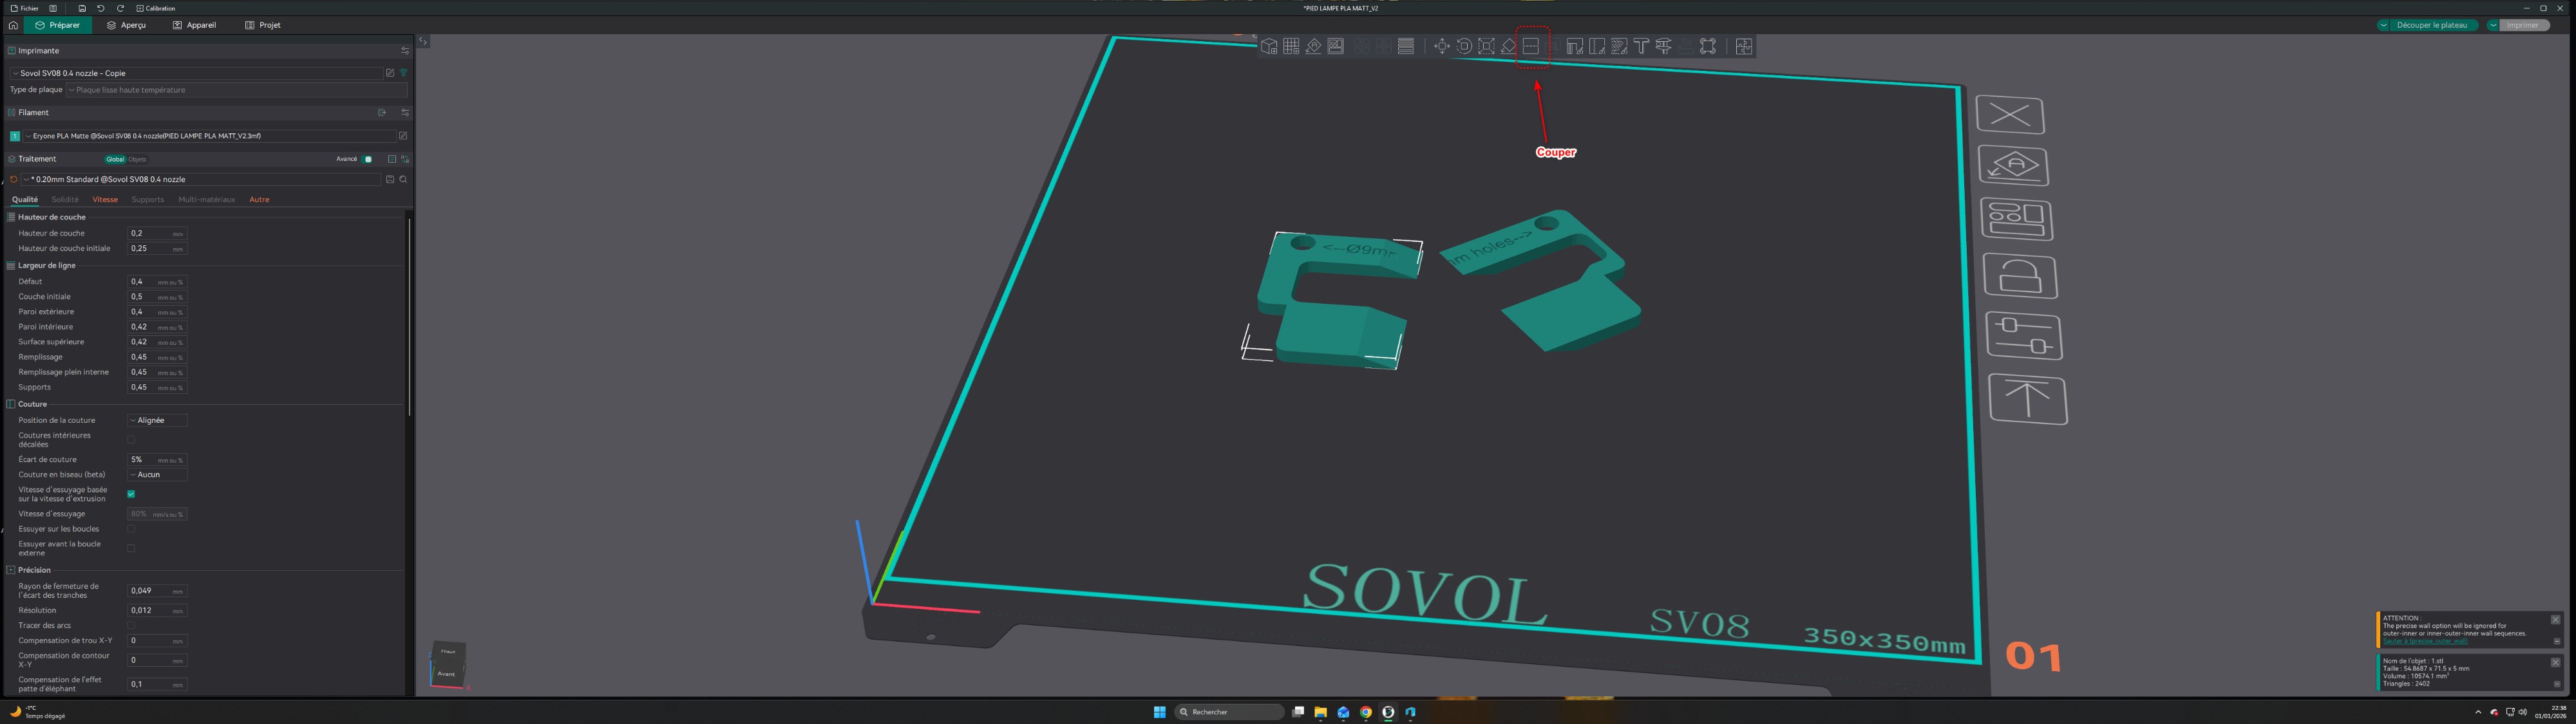
Task: Uncheck Vitesse d'essuyage basée sur extrusion
Action: [x=131, y=494]
